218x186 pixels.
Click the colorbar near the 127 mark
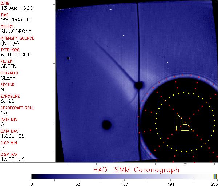click(125, 176)
